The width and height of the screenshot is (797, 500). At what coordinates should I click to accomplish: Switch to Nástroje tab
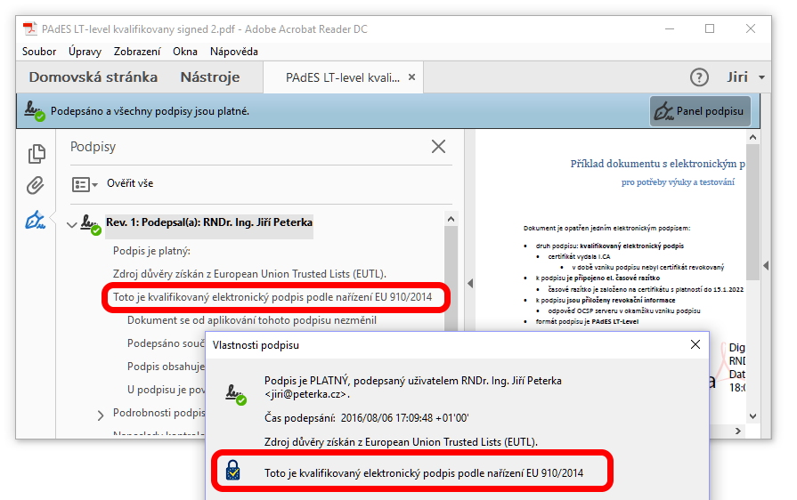click(210, 77)
